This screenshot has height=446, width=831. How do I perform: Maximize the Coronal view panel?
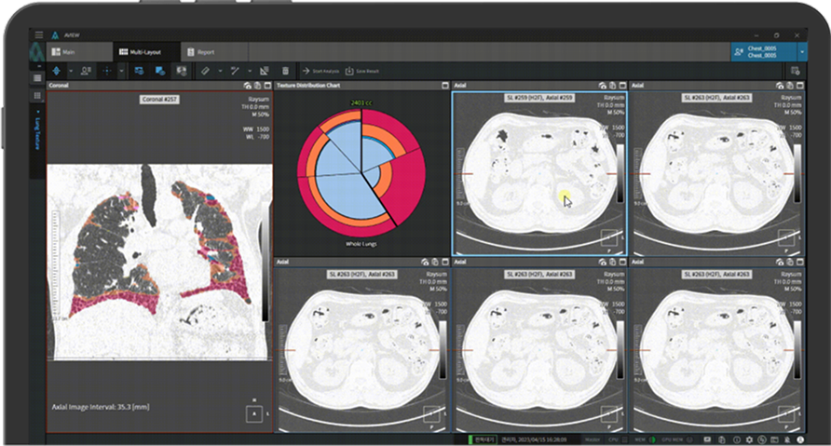point(268,86)
